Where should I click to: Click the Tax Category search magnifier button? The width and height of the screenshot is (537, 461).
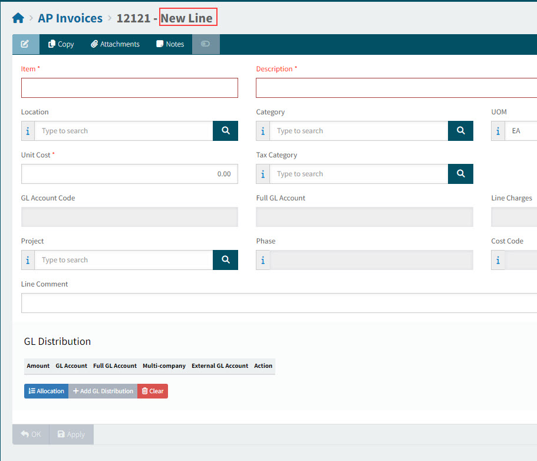click(460, 174)
